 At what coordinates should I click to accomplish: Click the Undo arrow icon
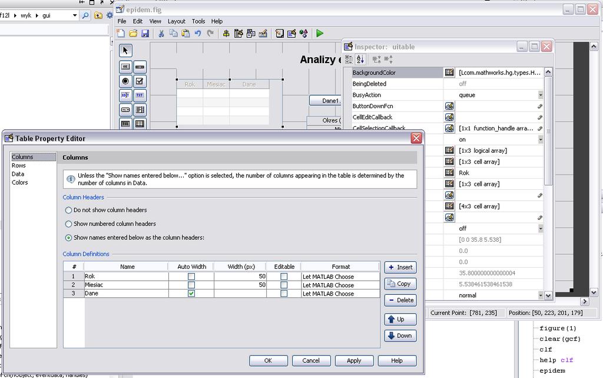(198, 34)
